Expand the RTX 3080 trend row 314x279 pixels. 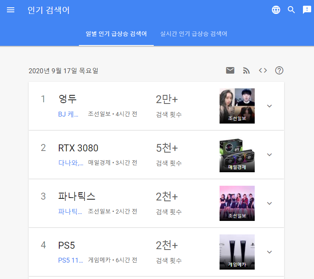pyautogui.click(x=269, y=155)
